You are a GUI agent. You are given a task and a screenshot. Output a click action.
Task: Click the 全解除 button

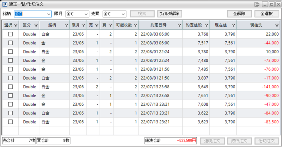[239, 14]
